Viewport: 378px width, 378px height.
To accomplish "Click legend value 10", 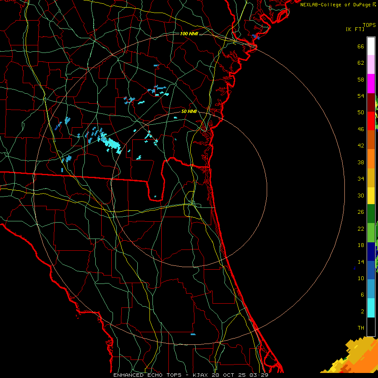I will (361, 278).
